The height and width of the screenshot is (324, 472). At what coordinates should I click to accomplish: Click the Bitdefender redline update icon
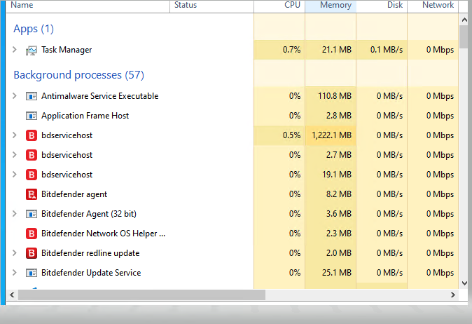pos(32,253)
